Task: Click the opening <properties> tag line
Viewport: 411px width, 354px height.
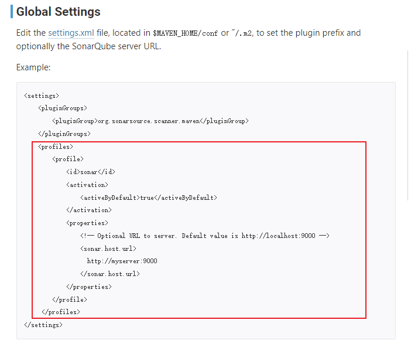Action: (x=87, y=223)
